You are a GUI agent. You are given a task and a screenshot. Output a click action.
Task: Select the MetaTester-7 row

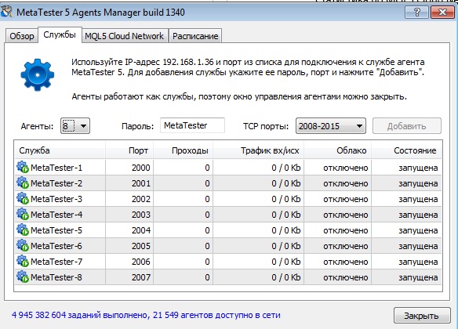click(x=228, y=262)
